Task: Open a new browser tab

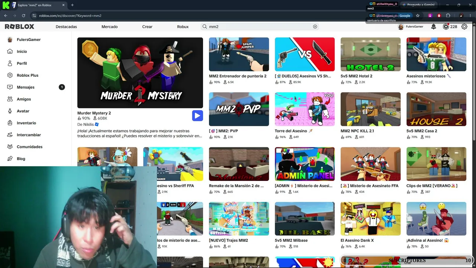Action: coord(72,5)
